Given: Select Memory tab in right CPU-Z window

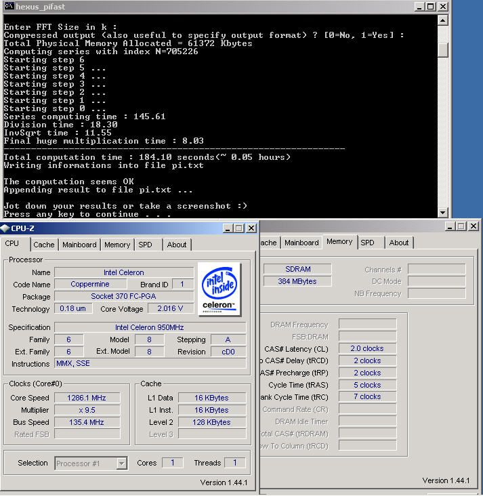Looking at the screenshot, I should tap(339, 242).
